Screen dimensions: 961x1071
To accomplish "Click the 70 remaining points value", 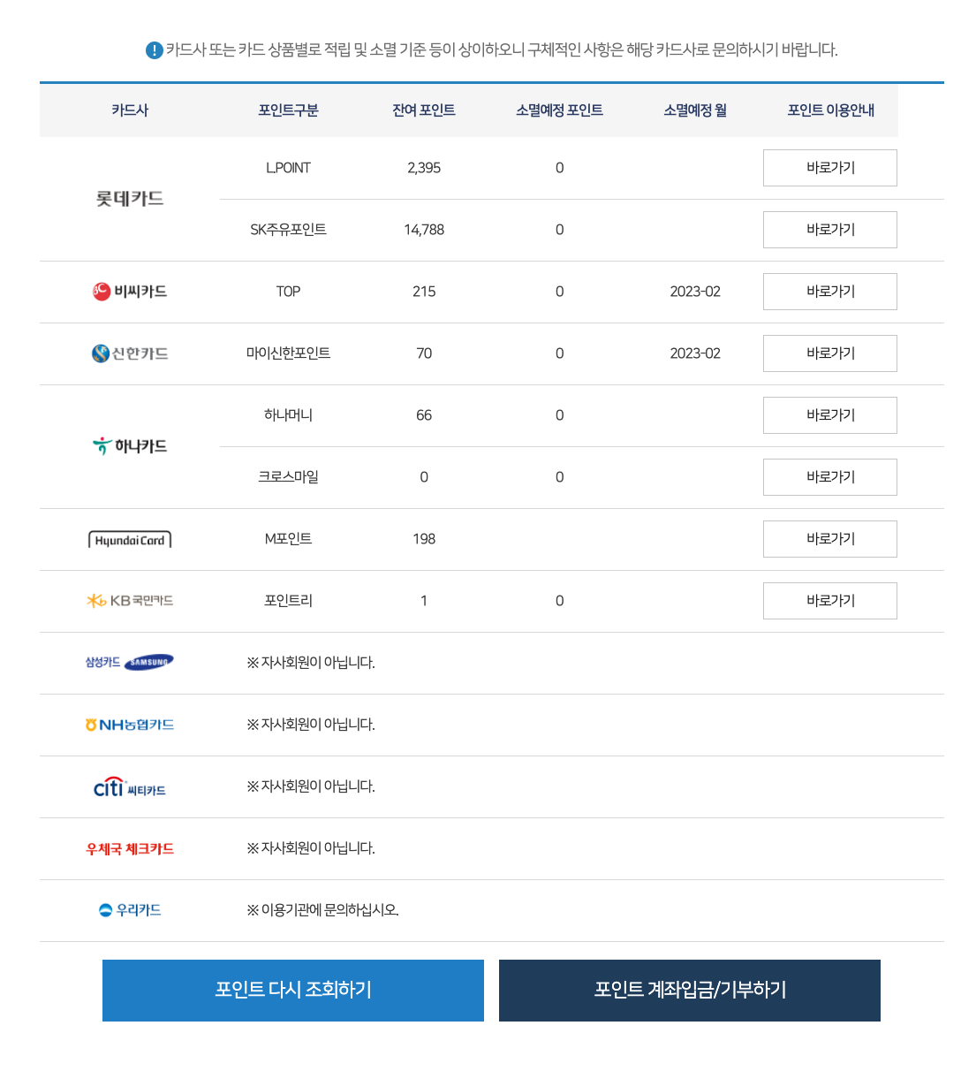I will coord(424,353).
